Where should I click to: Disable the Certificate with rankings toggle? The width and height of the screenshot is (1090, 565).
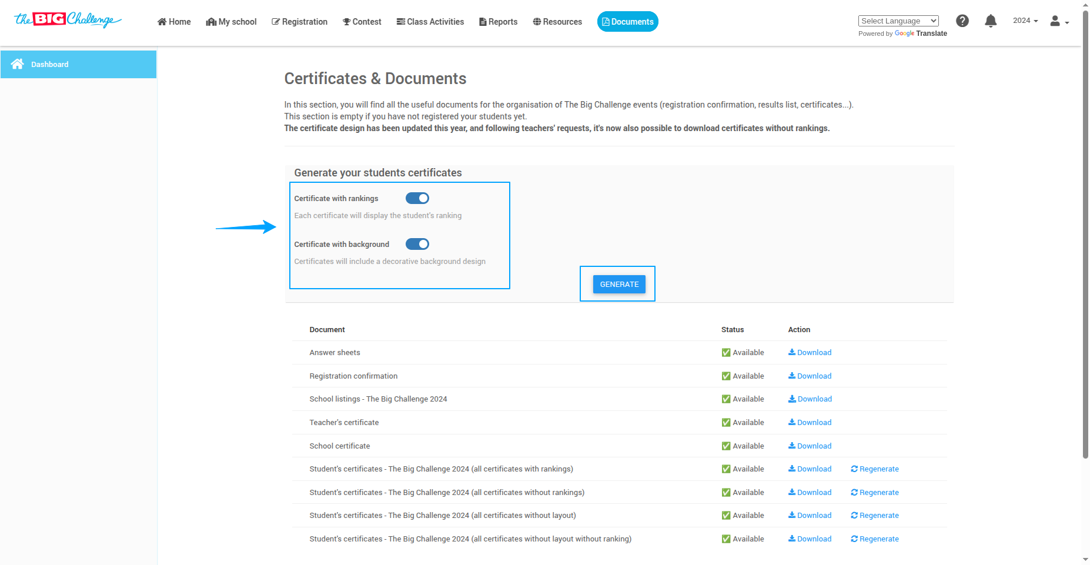pos(417,198)
